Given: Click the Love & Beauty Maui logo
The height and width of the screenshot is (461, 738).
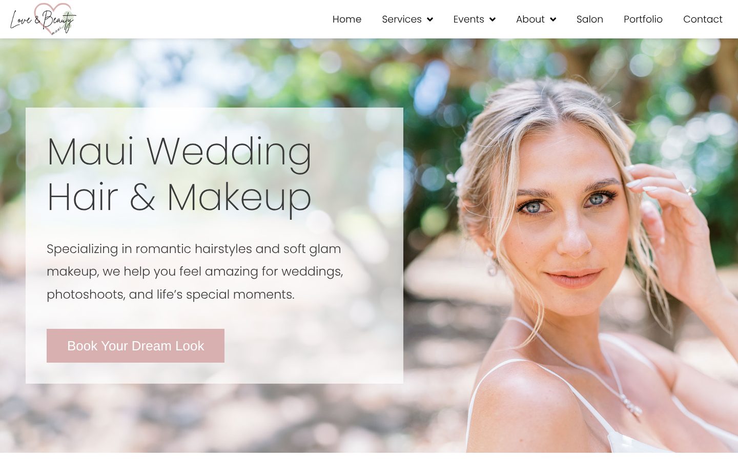Looking at the screenshot, I should 43,19.
